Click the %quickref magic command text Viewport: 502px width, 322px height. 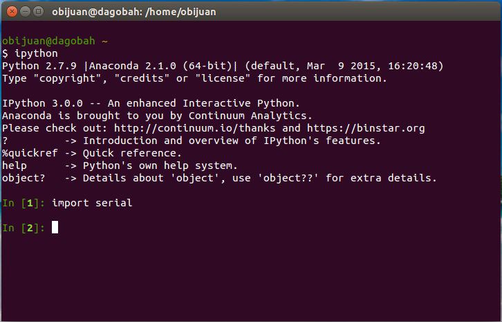point(28,153)
